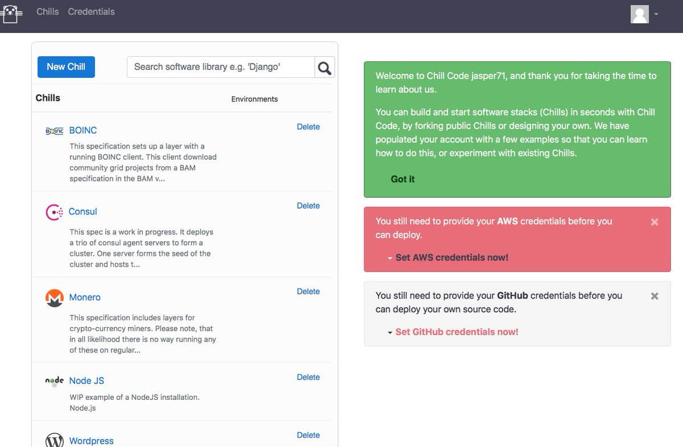This screenshot has width=683, height=447.
Task: Open the Chills menu item
Action: [48, 11]
